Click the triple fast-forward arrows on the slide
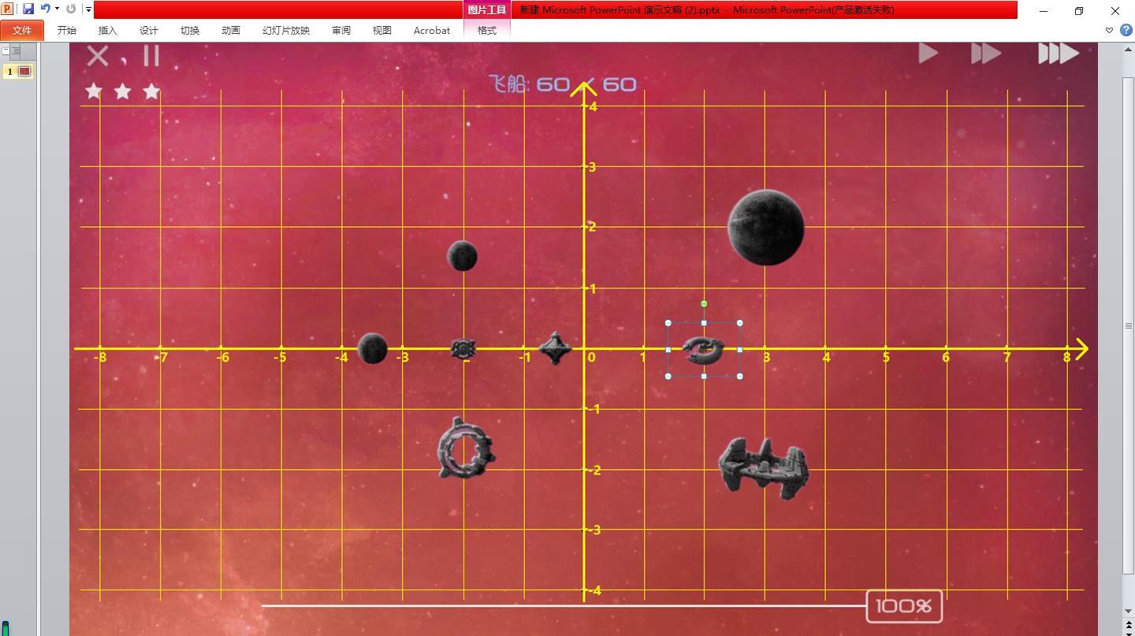This screenshot has width=1135, height=636. click(x=1058, y=53)
